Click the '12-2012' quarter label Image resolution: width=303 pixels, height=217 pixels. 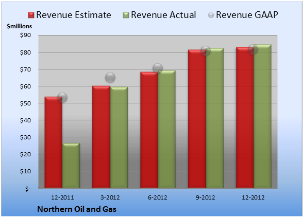click(x=253, y=197)
